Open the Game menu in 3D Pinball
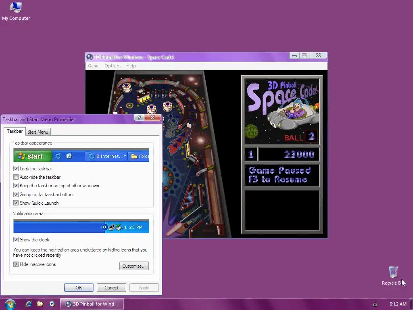The width and height of the screenshot is (413, 310). [x=94, y=66]
